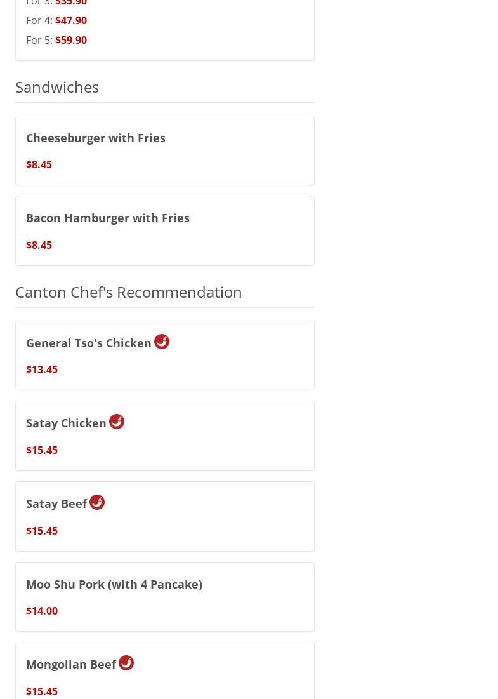
Task: Choose the Satay Chicken dish
Action: pyautogui.click(x=66, y=423)
